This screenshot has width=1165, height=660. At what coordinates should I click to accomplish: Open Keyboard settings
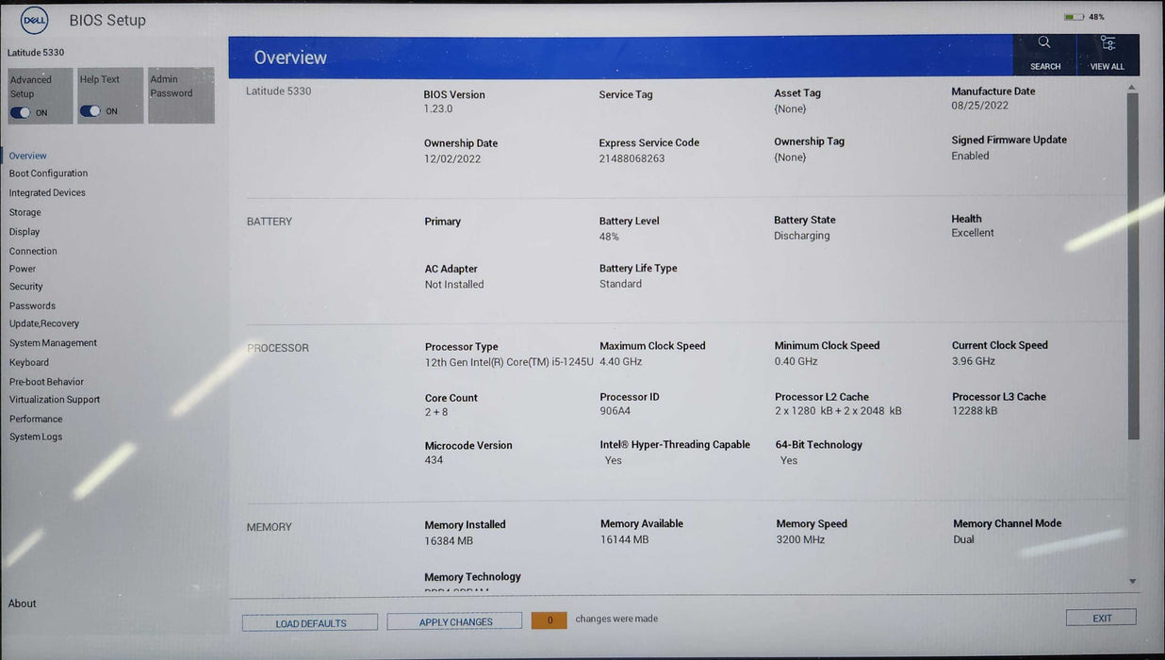[x=29, y=362]
